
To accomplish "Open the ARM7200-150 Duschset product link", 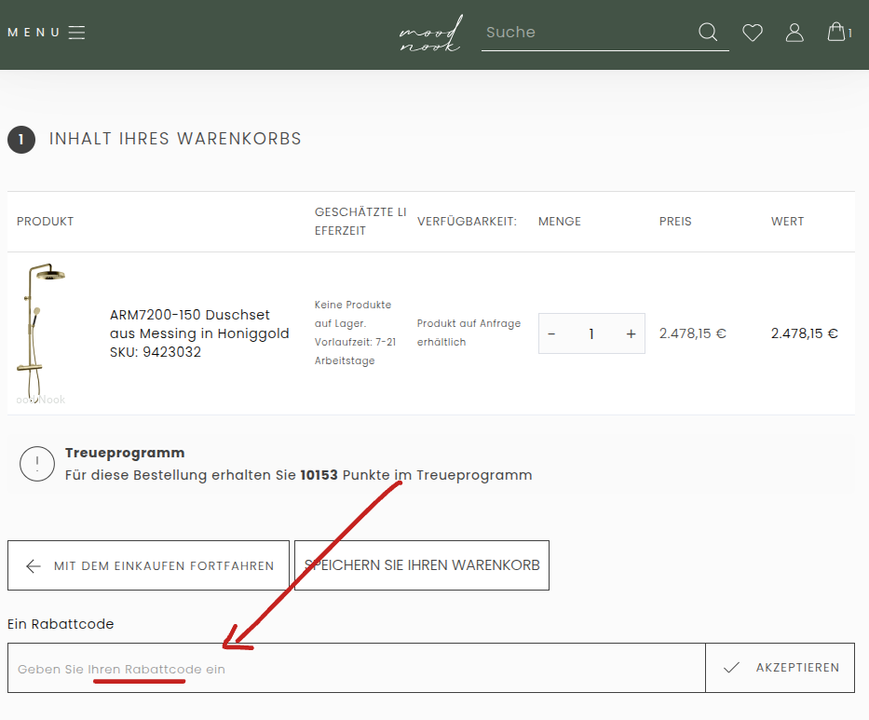I will (199, 324).
